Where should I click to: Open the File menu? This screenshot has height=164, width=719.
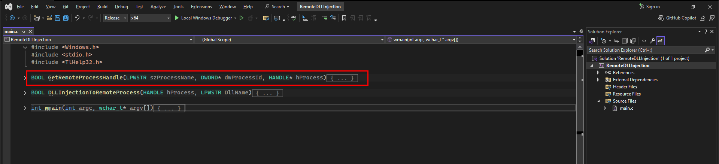tap(20, 7)
